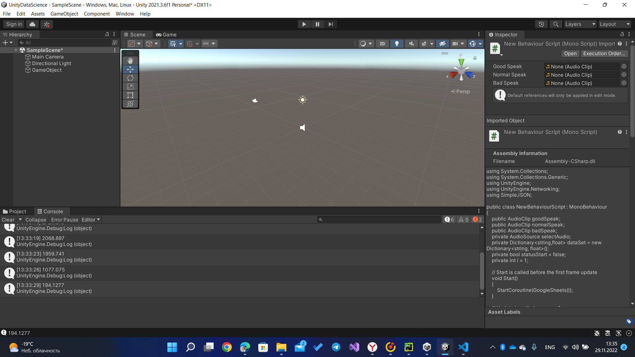The height and width of the screenshot is (357, 635).
Task: Switch to the Project tab
Action: point(15,212)
